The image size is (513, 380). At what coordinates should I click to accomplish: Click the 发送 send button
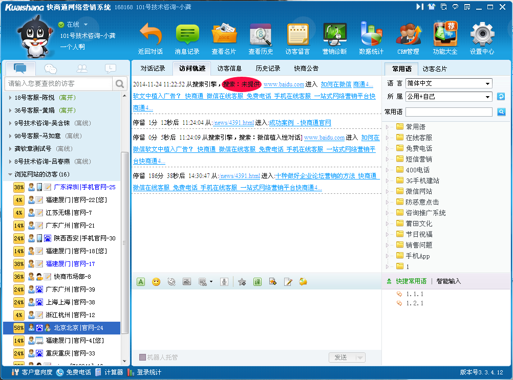click(340, 357)
